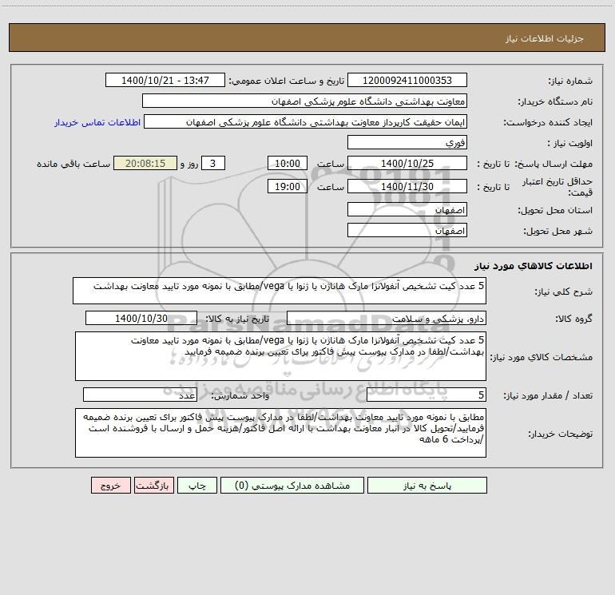The width and height of the screenshot is (615, 595).
Task: Click the جزئیات اطلاعات نیاز header title
Action: coord(544,38)
